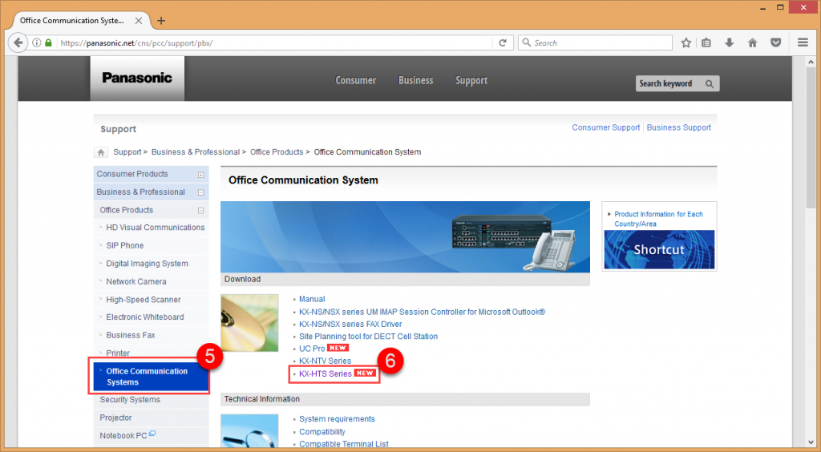Open the UM IMAP Session Controller link

pos(422,312)
